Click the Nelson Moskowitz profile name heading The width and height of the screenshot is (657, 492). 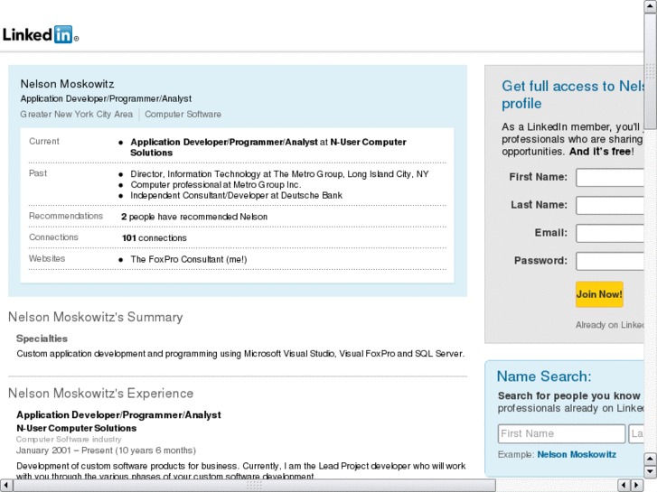67,84
